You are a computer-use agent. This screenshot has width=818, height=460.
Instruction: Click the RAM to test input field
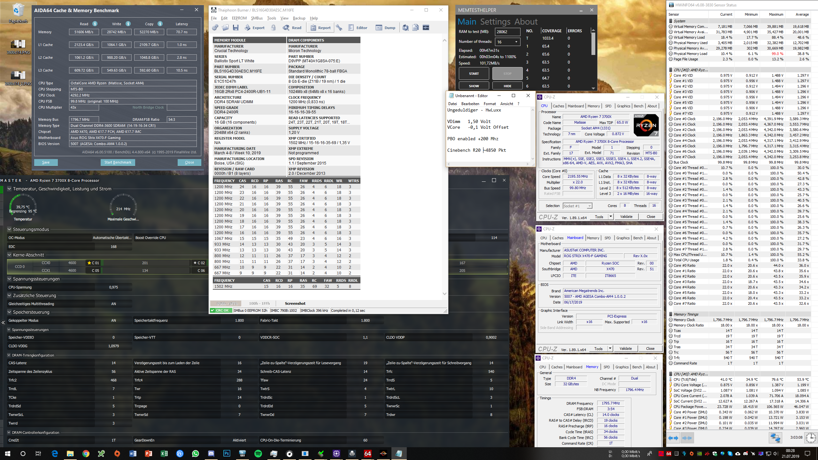pyautogui.click(x=507, y=32)
